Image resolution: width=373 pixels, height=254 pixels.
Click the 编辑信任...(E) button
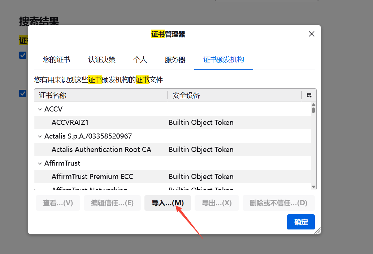112,203
